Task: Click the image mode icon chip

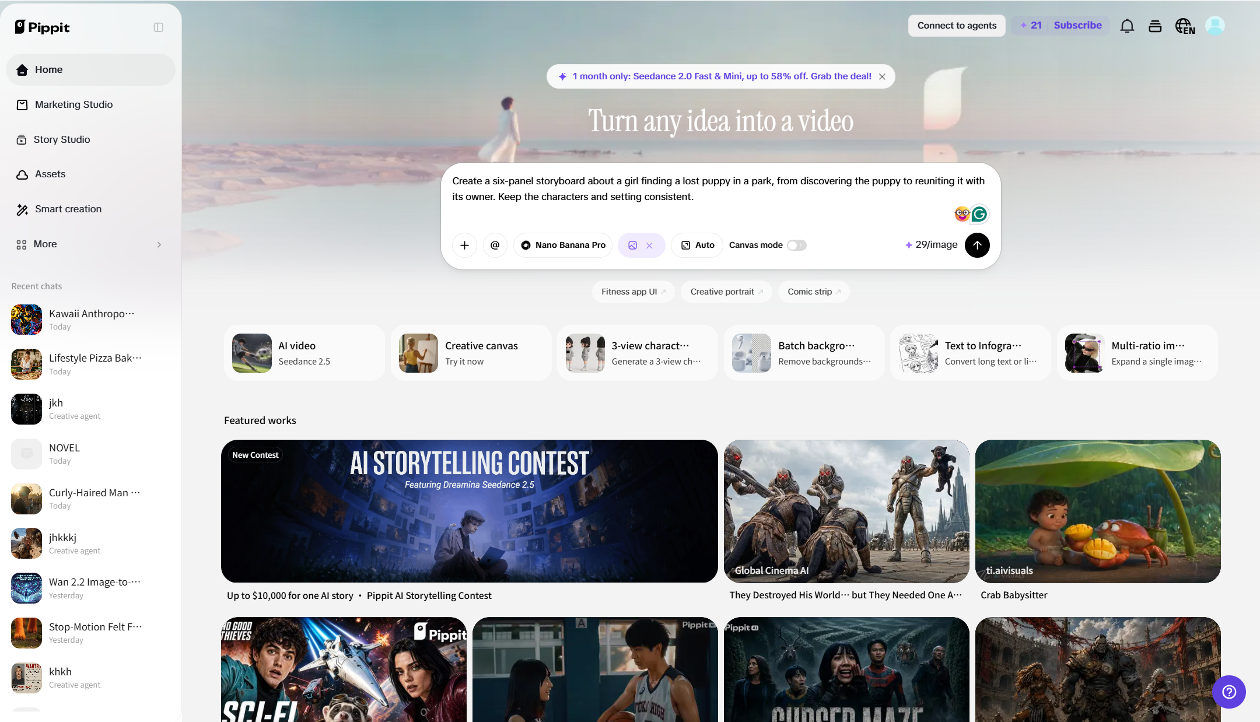Action: pyautogui.click(x=632, y=246)
